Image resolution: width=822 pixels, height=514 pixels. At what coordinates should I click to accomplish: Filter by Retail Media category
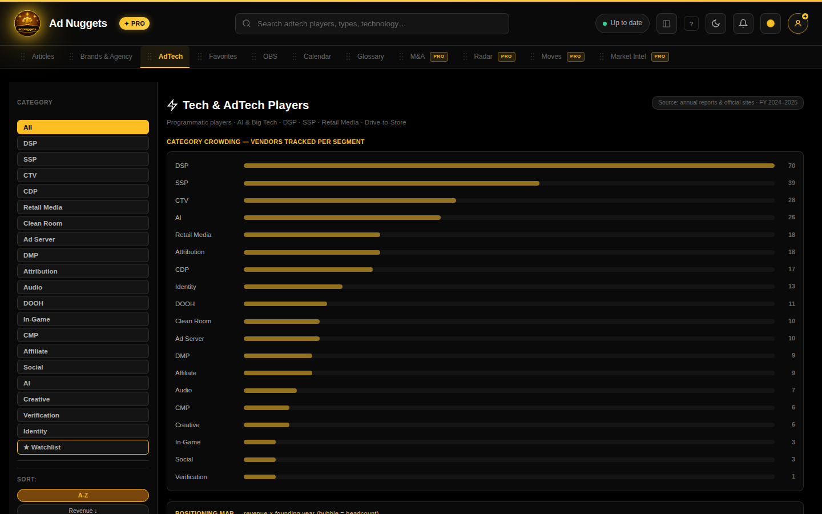coord(83,207)
